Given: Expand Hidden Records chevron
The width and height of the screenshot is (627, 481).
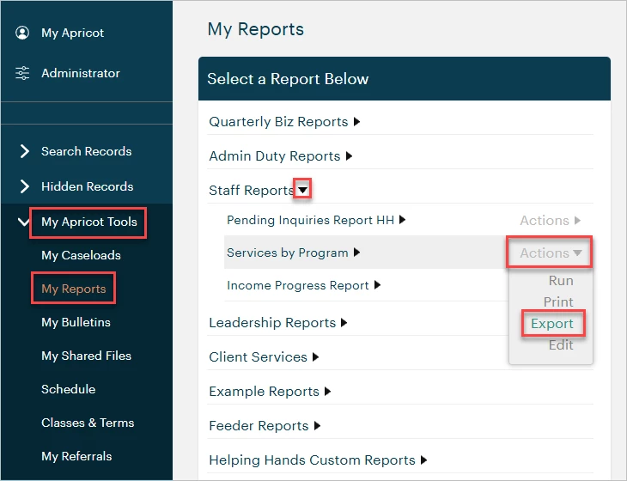Looking at the screenshot, I should [24, 186].
